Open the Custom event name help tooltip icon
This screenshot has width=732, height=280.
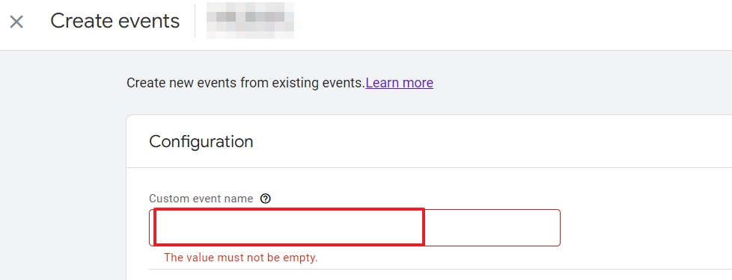(x=265, y=199)
